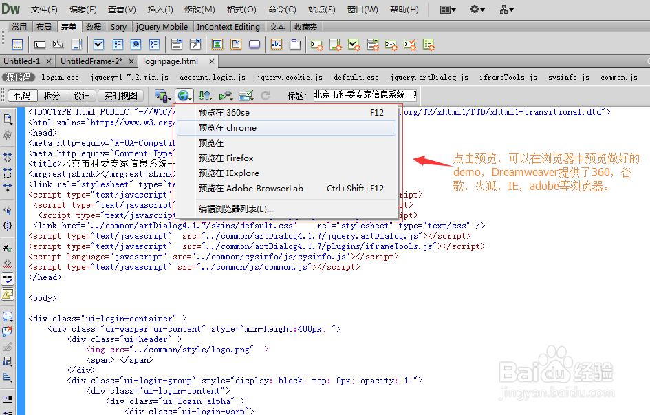Open the File Management arrows dropdown
Viewport: 650px width, 415px height.
pyautogui.click(x=205, y=96)
